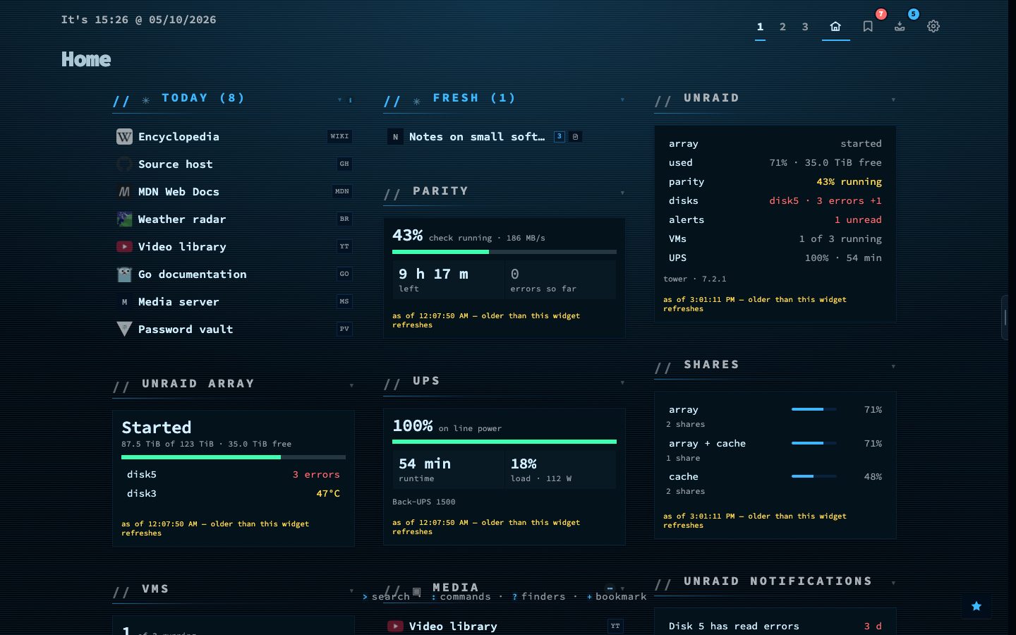Click the Weather radar favicon

coord(124,219)
